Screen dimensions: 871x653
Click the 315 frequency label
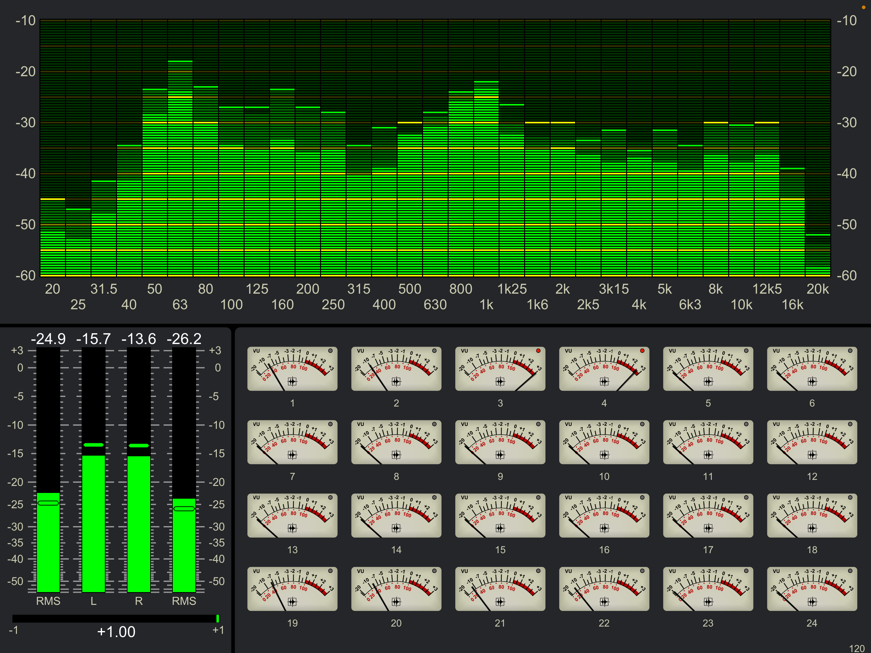pos(359,289)
